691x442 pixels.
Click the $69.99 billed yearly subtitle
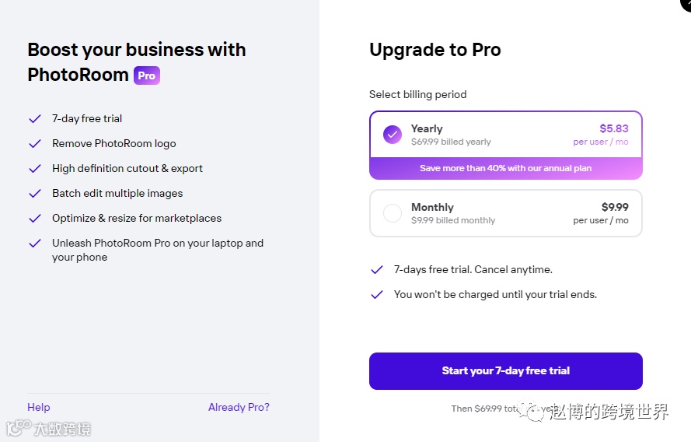coord(451,142)
